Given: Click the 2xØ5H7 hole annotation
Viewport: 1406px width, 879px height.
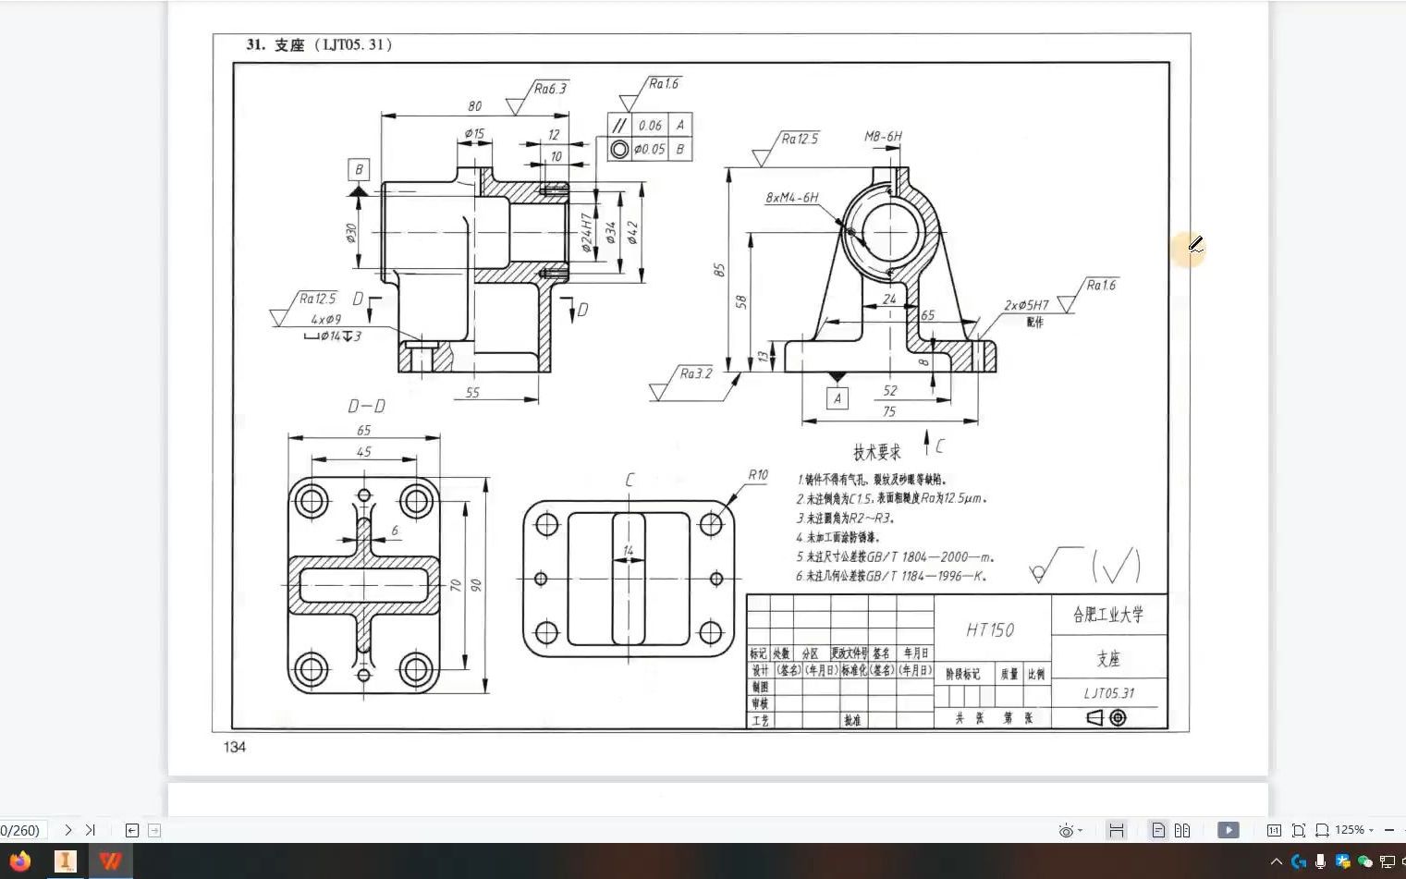Looking at the screenshot, I should click(1026, 305).
